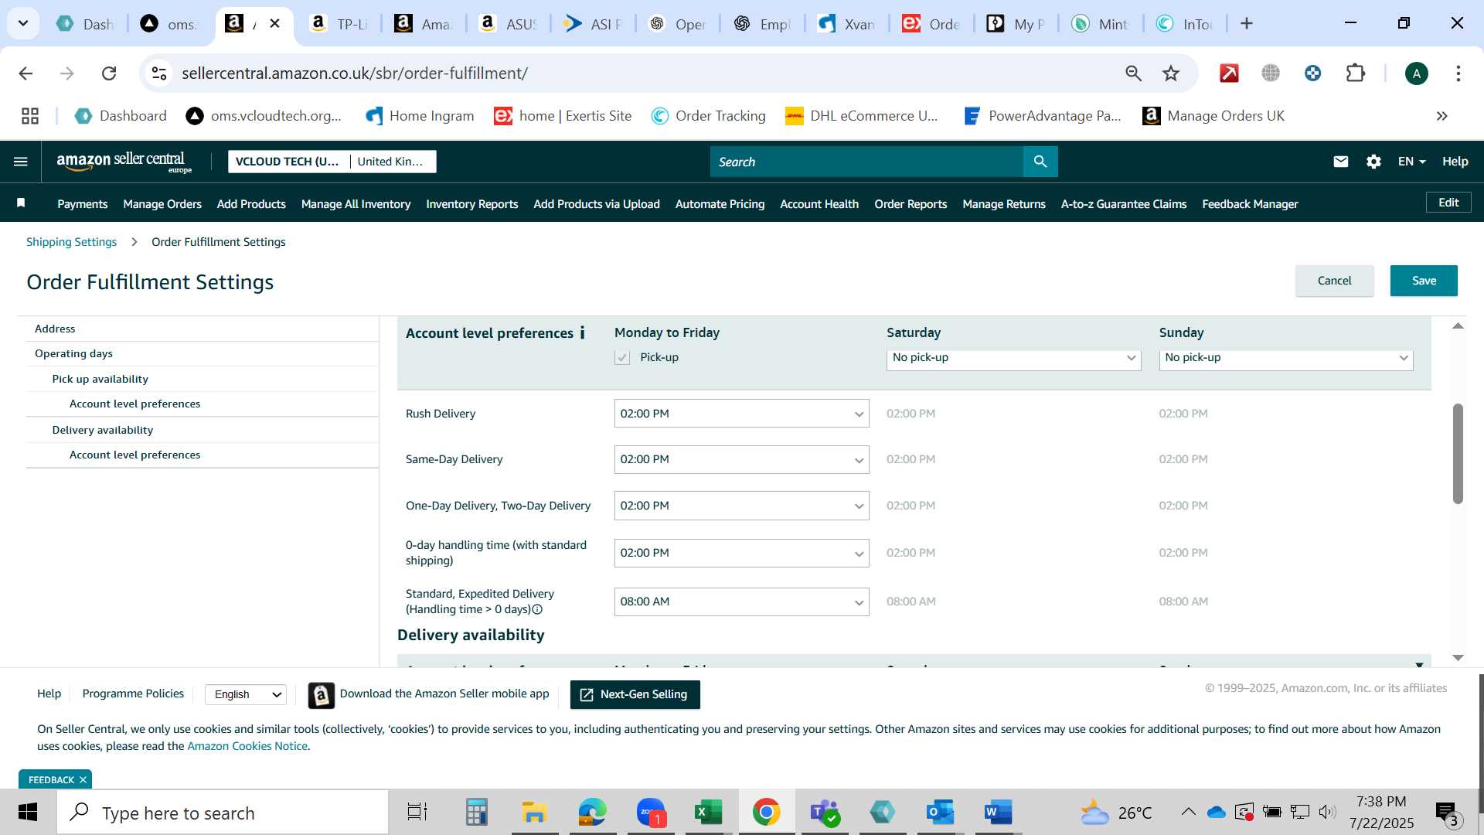Screen dimensions: 1484x835
Task: Click the settings panel vertical scrollbar thumb
Action: point(1458,454)
